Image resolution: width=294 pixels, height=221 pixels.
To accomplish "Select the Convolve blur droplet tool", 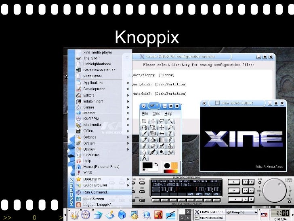I will tap(144, 152).
